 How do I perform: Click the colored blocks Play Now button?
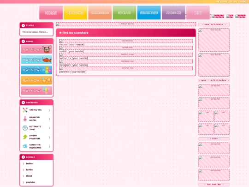coord(36,70)
